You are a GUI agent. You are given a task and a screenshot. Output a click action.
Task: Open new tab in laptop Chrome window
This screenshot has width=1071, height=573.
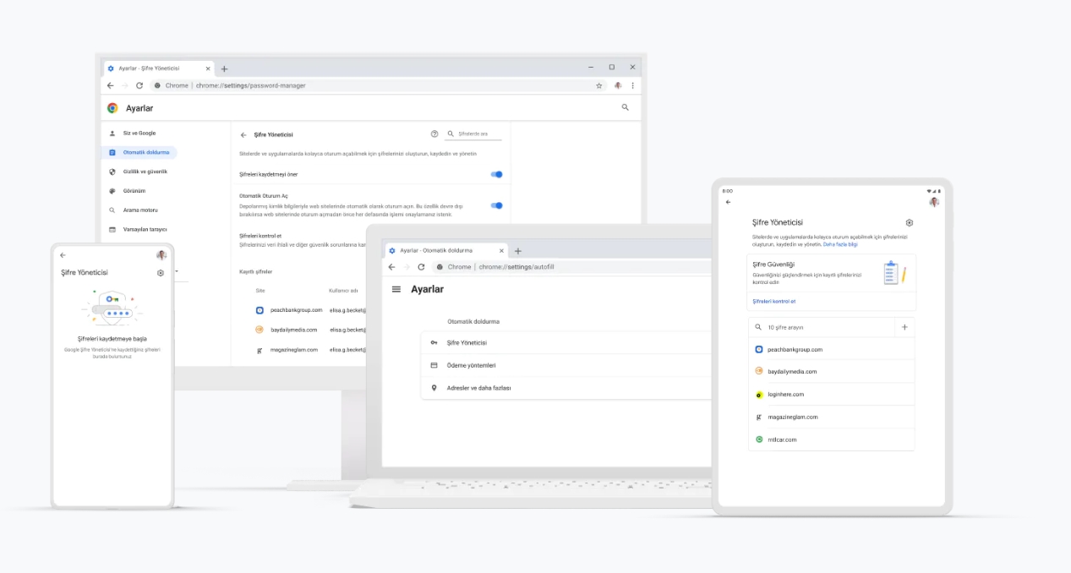pos(518,251)
